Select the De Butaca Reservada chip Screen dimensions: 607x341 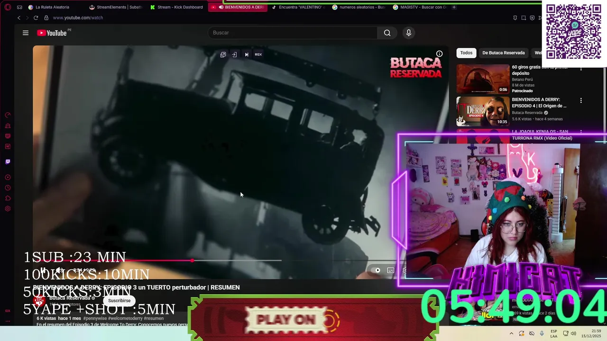click(x=504, y=53)
